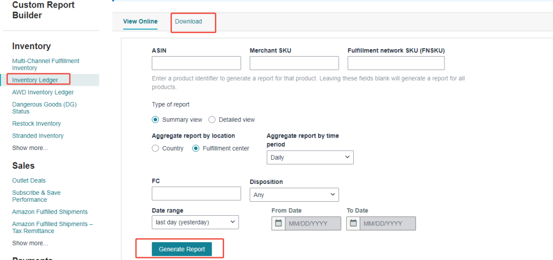Open the Restock Inventory link

click(36, 124)
